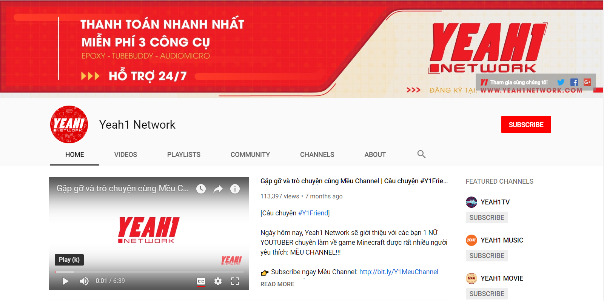Subscribe to the Yeah1 Network channel

[x=526, y=124]
